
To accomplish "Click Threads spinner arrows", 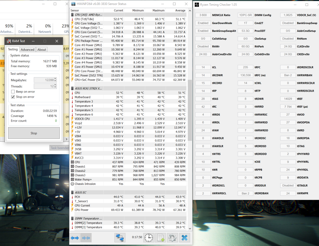I will [55, 86].
